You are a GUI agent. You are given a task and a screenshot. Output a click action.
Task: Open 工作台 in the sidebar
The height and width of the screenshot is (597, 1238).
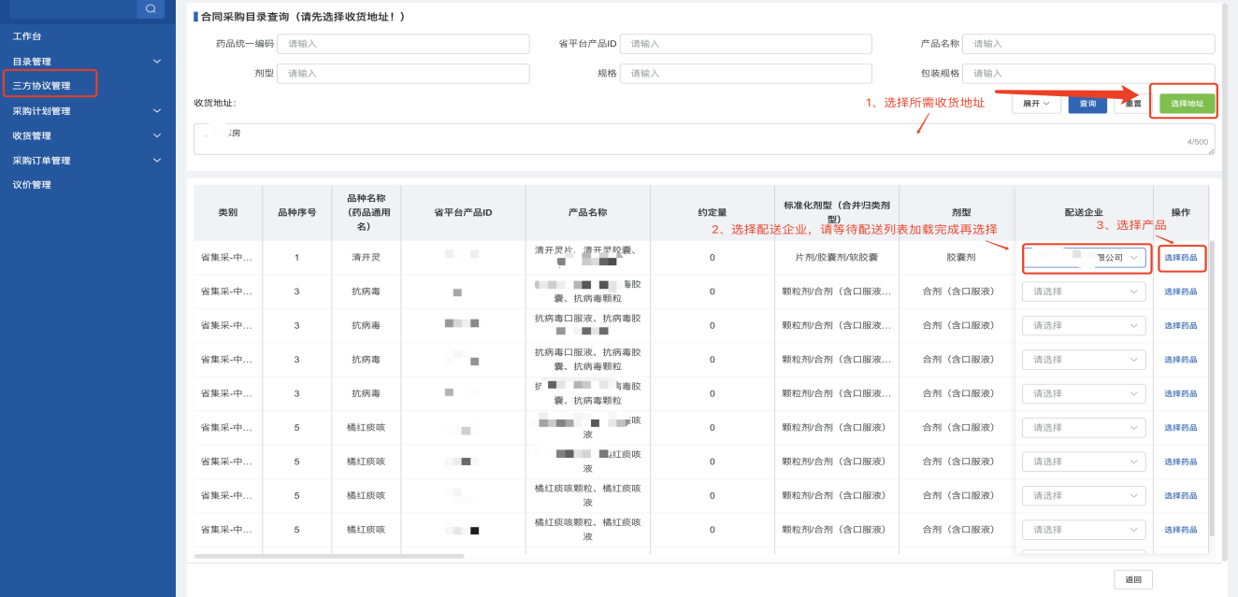coord(27,36)
